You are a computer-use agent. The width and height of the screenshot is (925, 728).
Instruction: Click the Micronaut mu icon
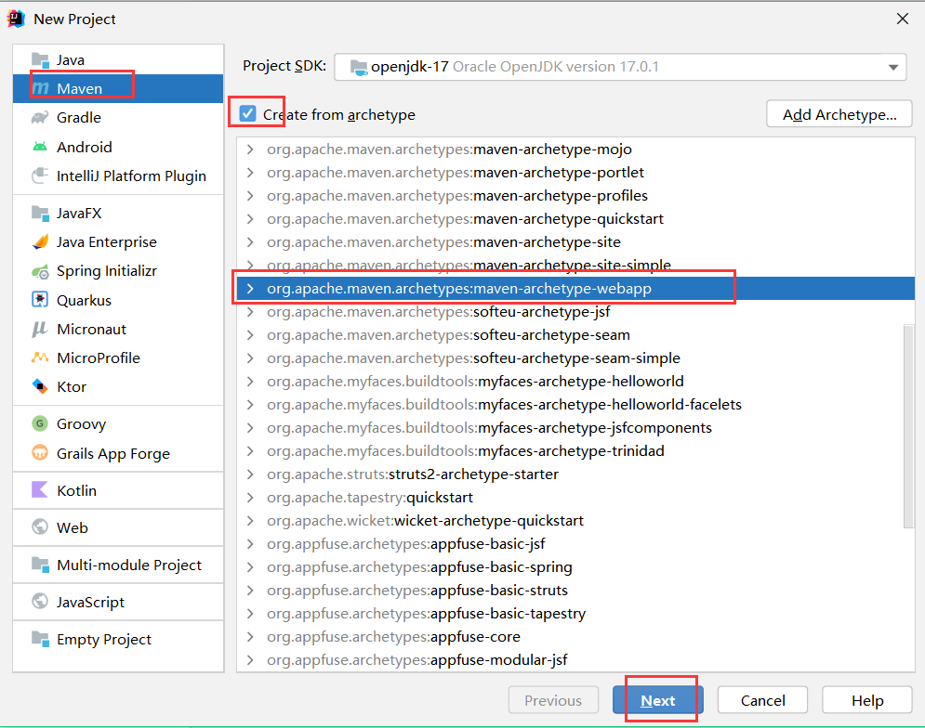pos(40,329)
